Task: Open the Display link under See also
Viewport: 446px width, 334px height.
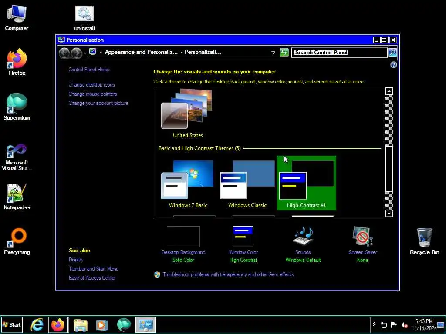Action: (76, 260)
